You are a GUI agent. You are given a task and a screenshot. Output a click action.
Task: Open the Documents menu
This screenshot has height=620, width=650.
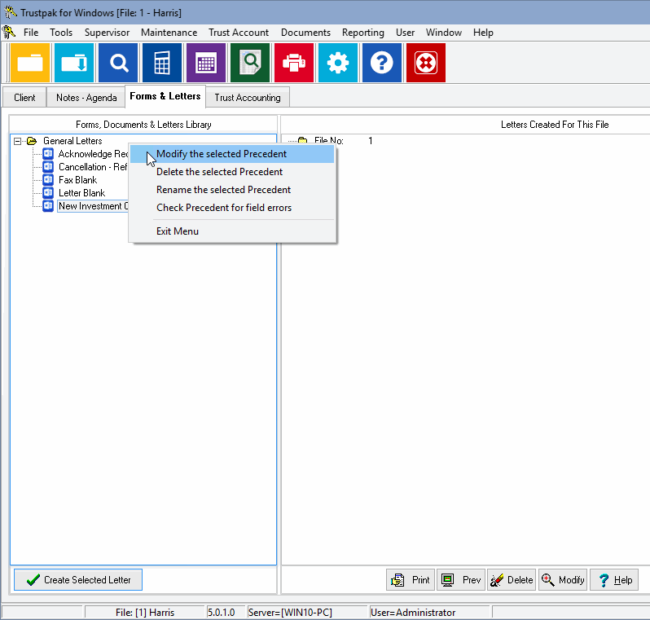pos(305,33)
